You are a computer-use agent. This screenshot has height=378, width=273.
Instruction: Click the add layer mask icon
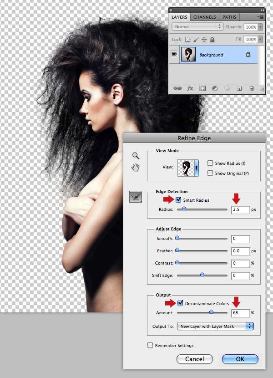click(202, 88)
